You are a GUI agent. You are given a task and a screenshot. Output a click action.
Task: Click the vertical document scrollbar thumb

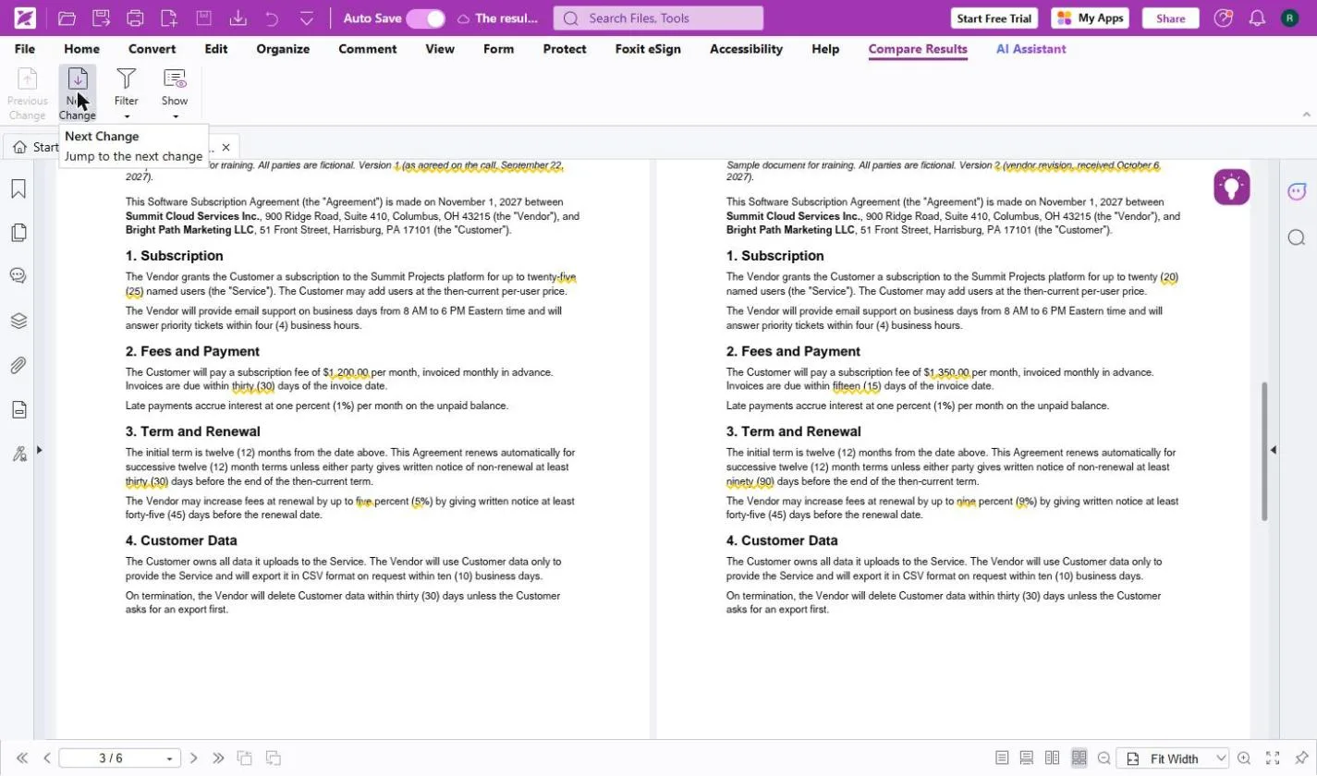click(x=1265, y=452)
